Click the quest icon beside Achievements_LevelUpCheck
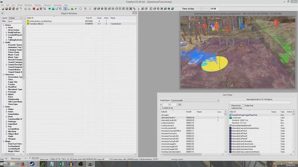This screenshot has width=298, height=167. [28, 21]
